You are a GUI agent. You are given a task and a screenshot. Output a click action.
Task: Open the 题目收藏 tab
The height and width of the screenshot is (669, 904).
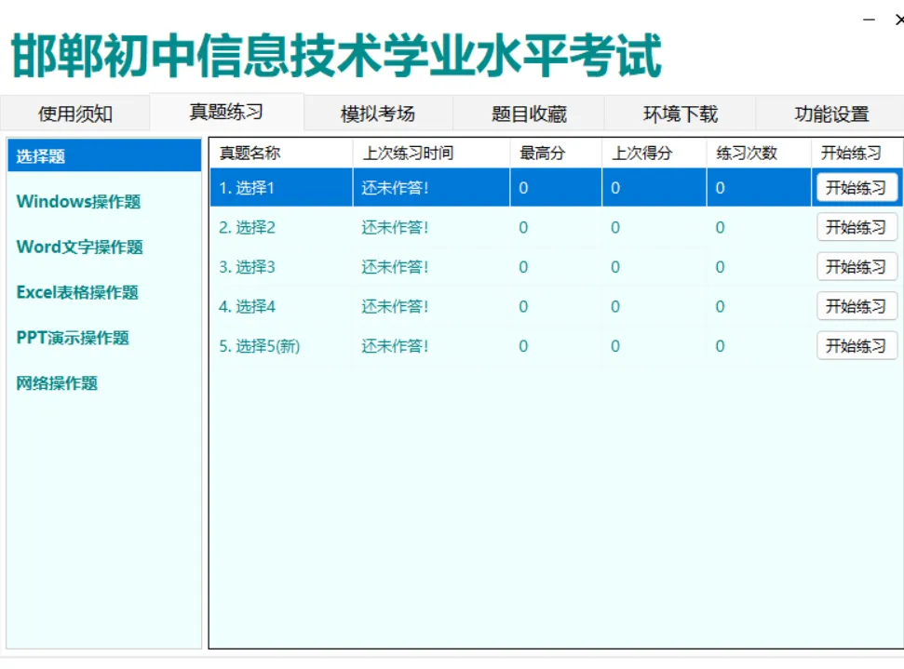(x=528, y=113)
